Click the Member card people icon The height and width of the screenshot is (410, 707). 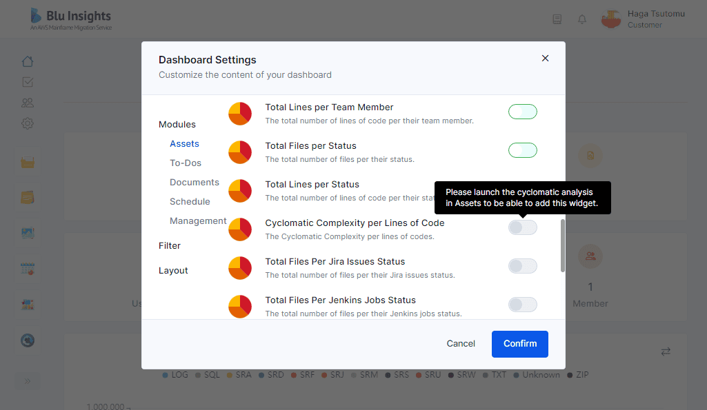(590, 256)
